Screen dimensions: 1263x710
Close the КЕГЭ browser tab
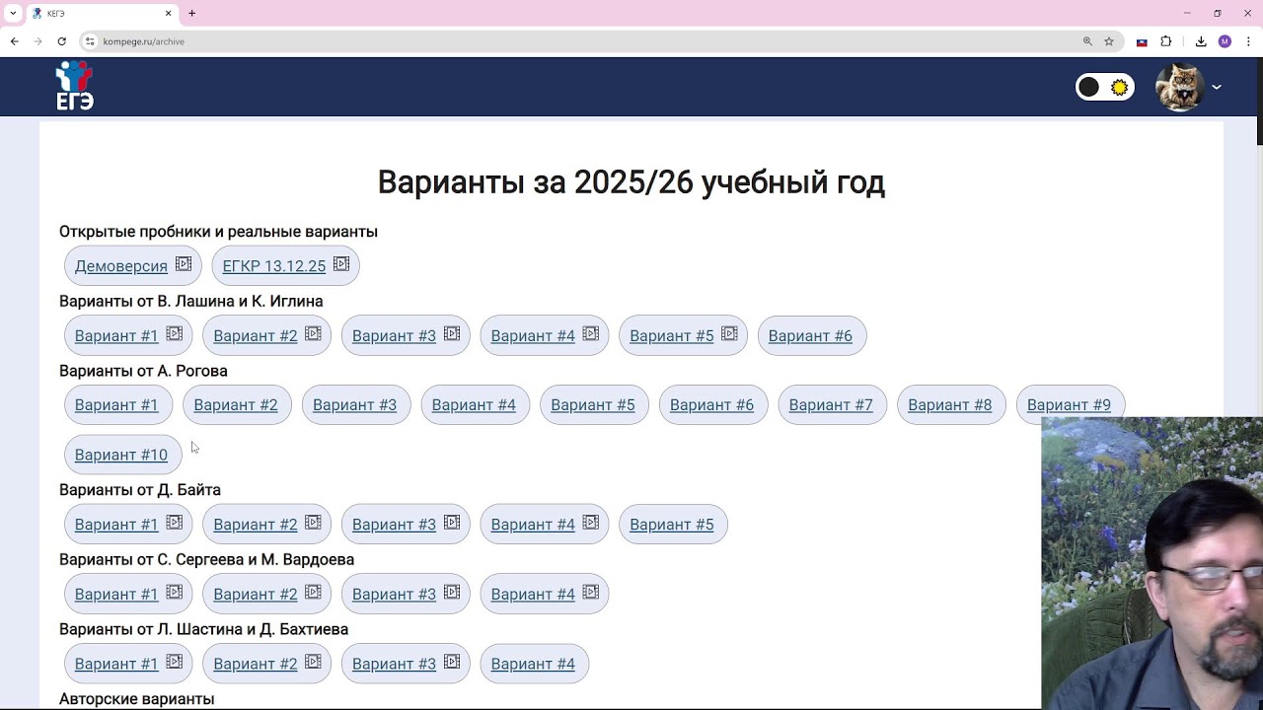point(168,13)
